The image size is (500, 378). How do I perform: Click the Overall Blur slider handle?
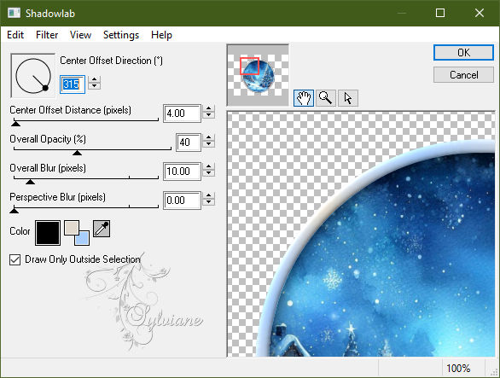click(30, 182)
